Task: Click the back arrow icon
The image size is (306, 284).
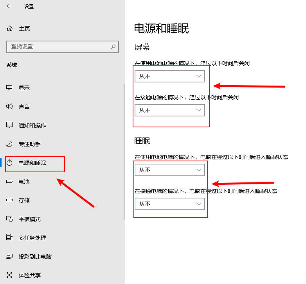Action: coord(9,6)
